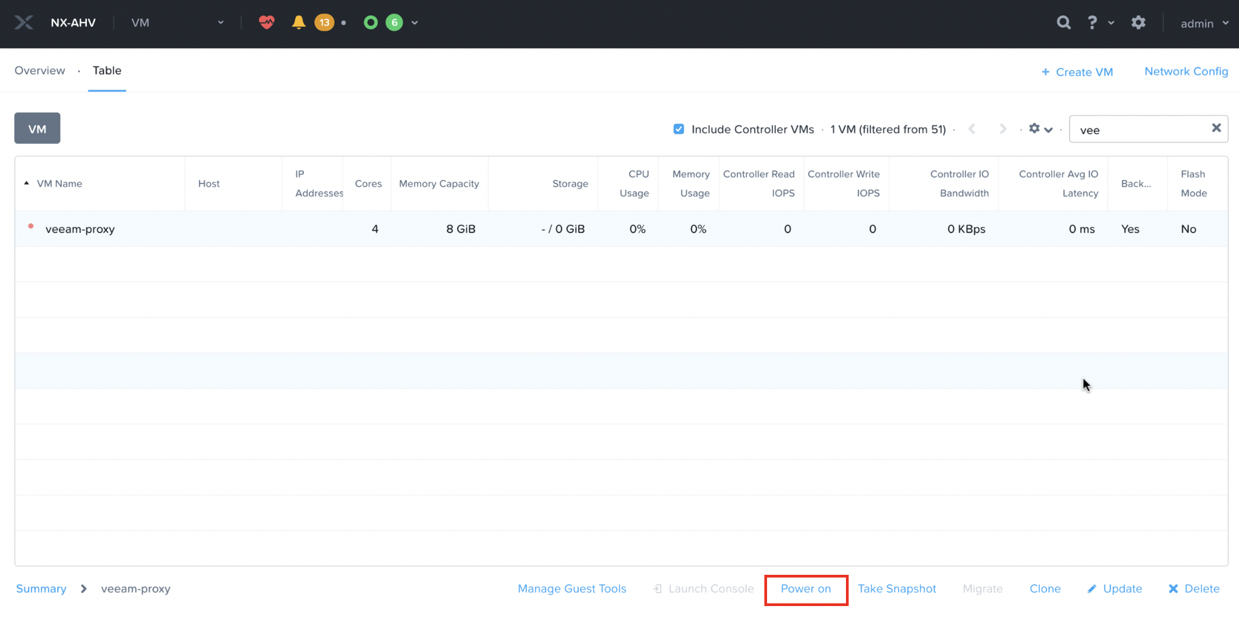Click the Nutanix X logo icon
Image resolution: width=1239 pixels, height=621 pixels.
pos(24,22)
